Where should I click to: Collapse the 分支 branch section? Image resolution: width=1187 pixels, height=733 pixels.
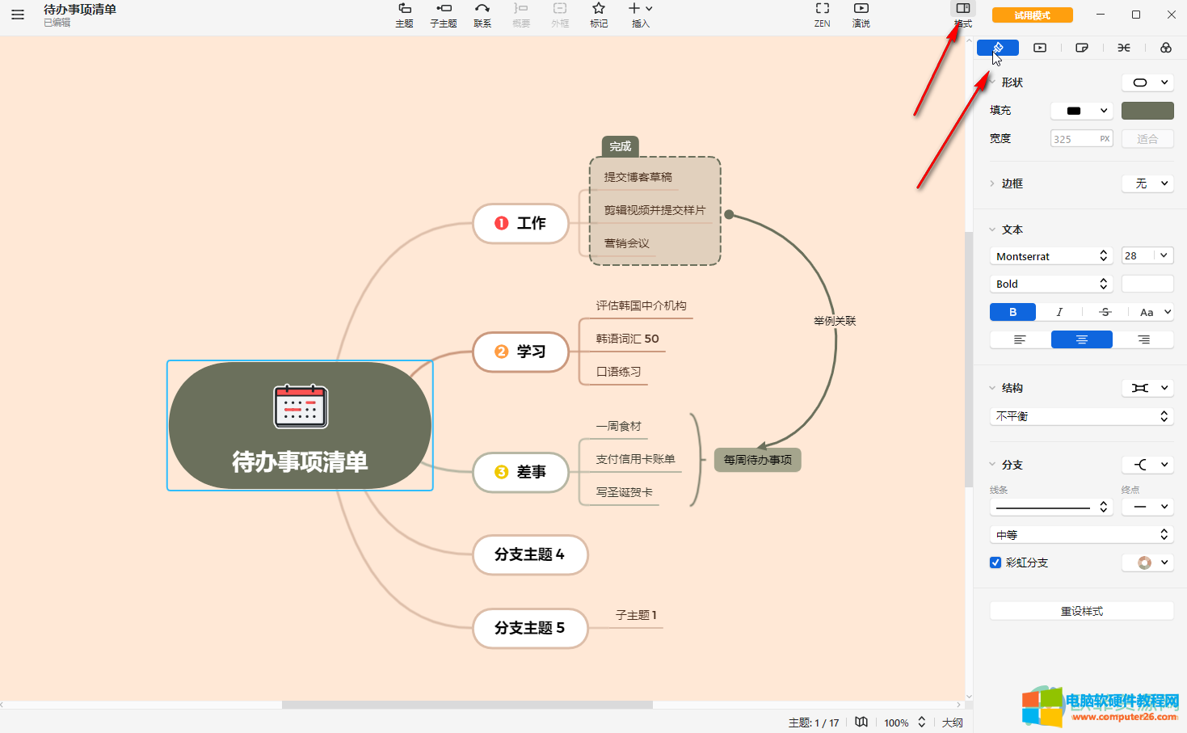992,465
